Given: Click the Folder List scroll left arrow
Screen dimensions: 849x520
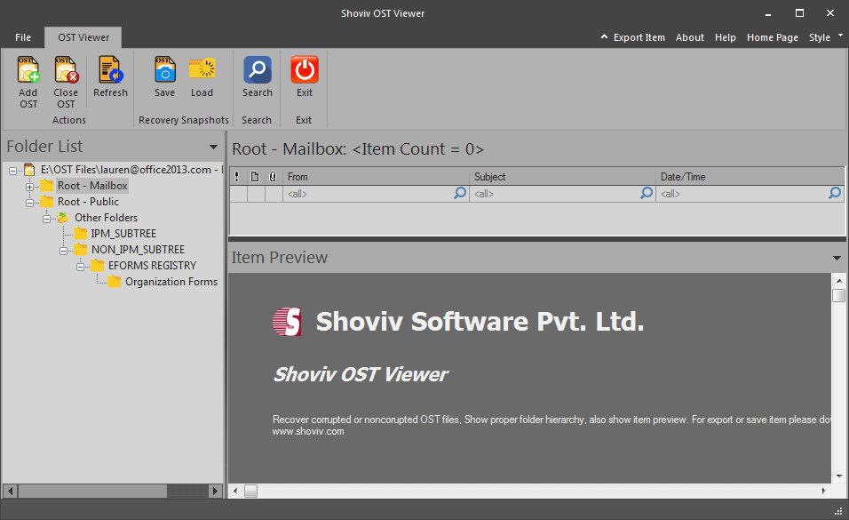Looking at the screenshot, I should [10, 492].
